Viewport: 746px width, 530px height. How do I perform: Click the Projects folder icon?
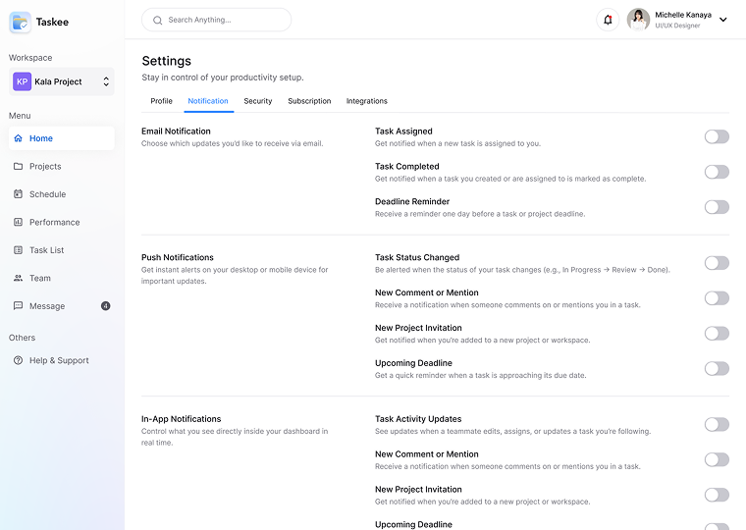click(18, 167)
